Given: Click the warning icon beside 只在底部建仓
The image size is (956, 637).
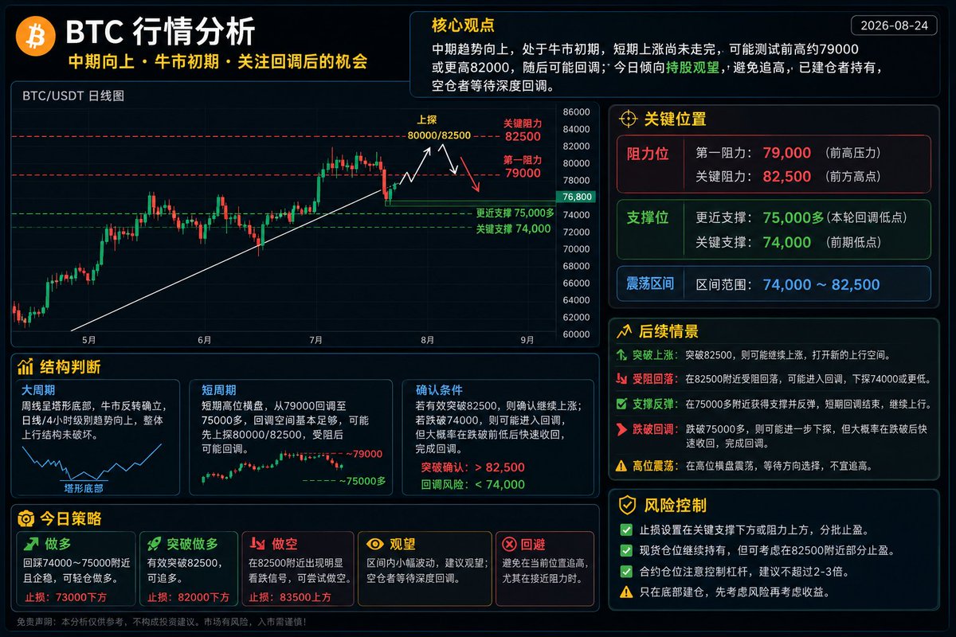Looking at the screenshot, I should (626, 592).
